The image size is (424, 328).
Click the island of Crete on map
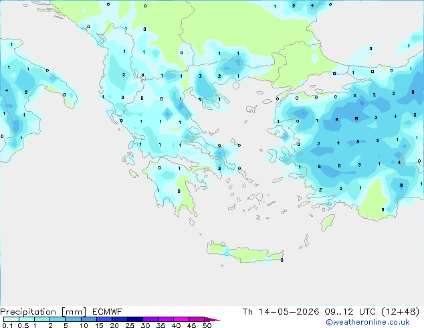click(x=245, y=253)
